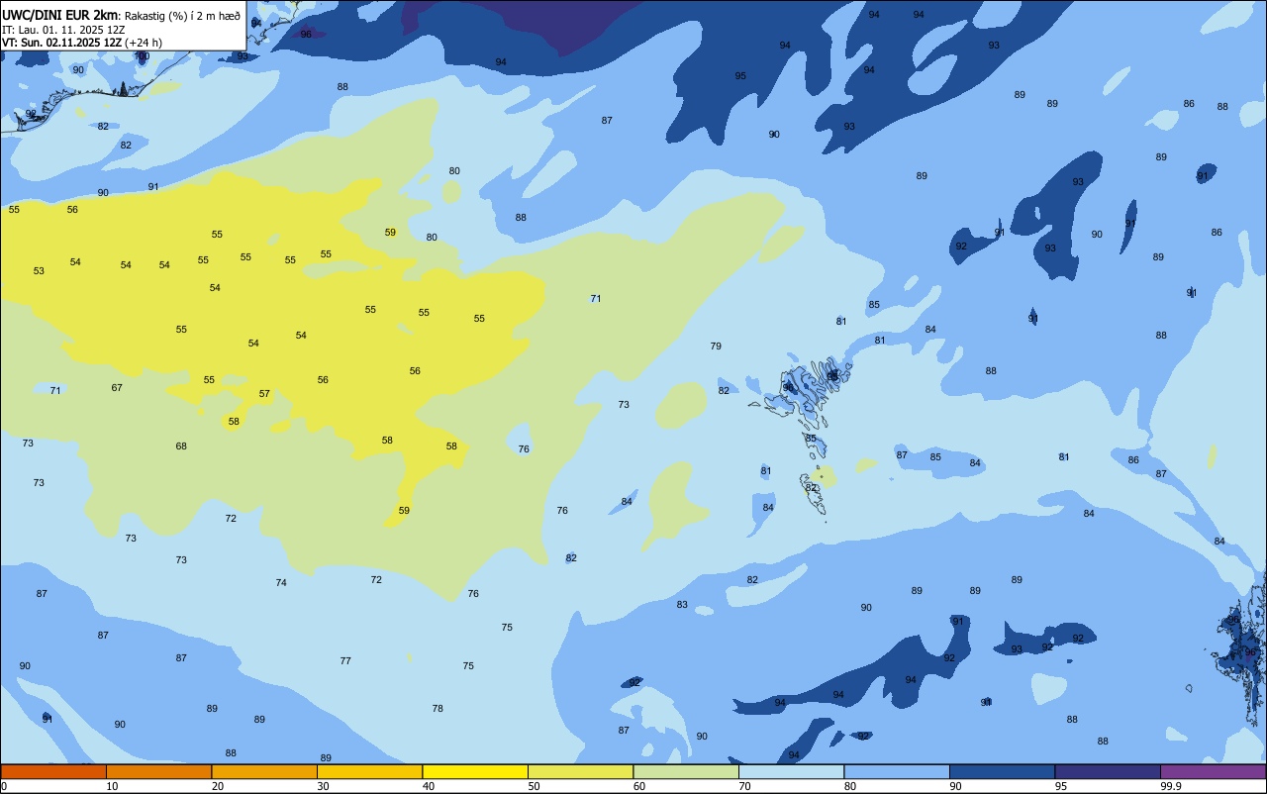Select the pale yellow 50–60 legend swatch
The width and height of the screenshot is (1267, 794).
tap(580, 771)
